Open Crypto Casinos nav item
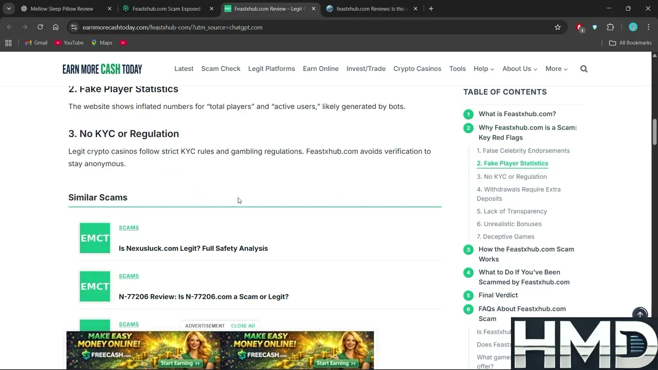 pyautogui.click(x=417, y=69)
